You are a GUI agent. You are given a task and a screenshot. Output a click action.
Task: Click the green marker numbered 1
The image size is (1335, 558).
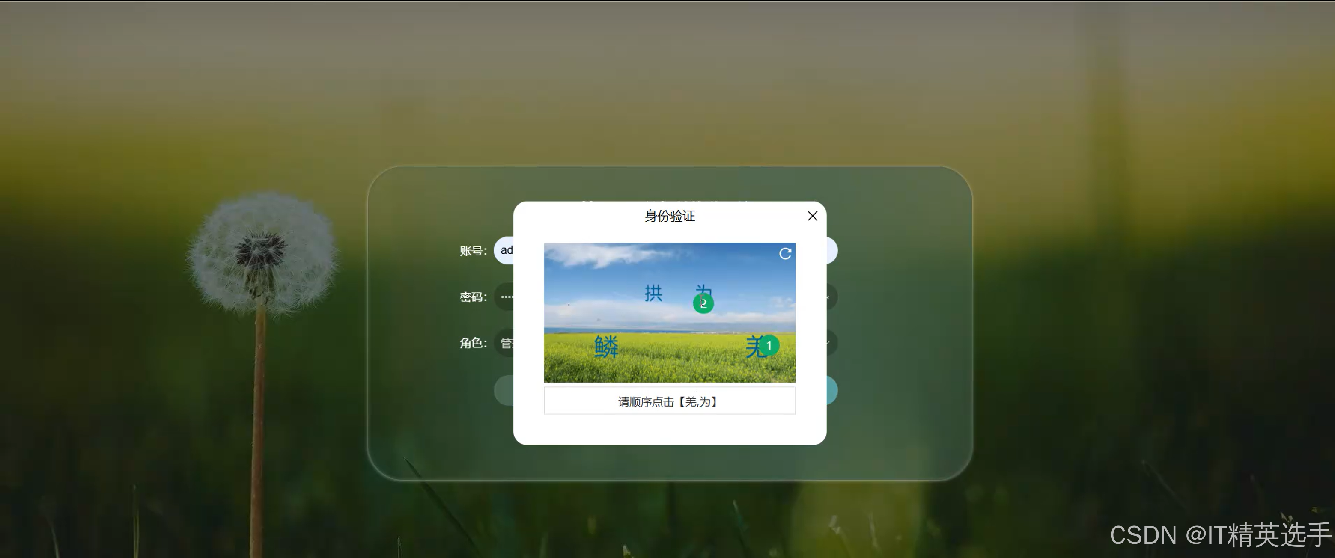[770, 345]
